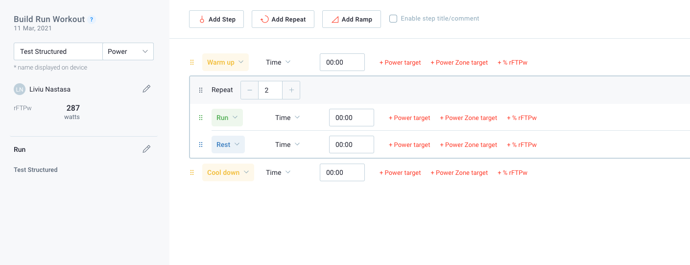Click the blue Rest step drag handle
Image resolution: width=690 pixels, height=265 pixels.
point(200,145)
